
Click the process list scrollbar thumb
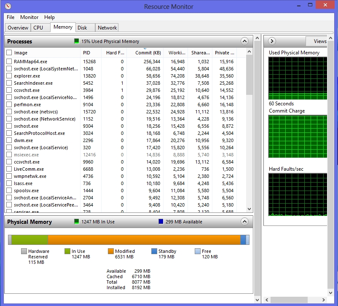pos(249,75)
